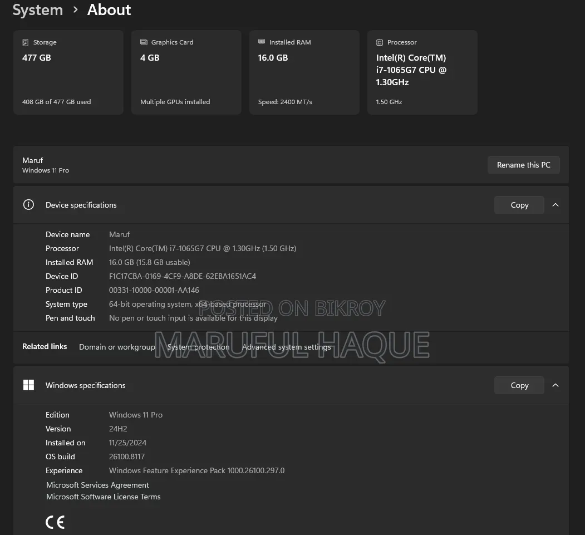Click the Device specifications info icon
The width and height of the screenshot is (585, 535).
(29, 205)
